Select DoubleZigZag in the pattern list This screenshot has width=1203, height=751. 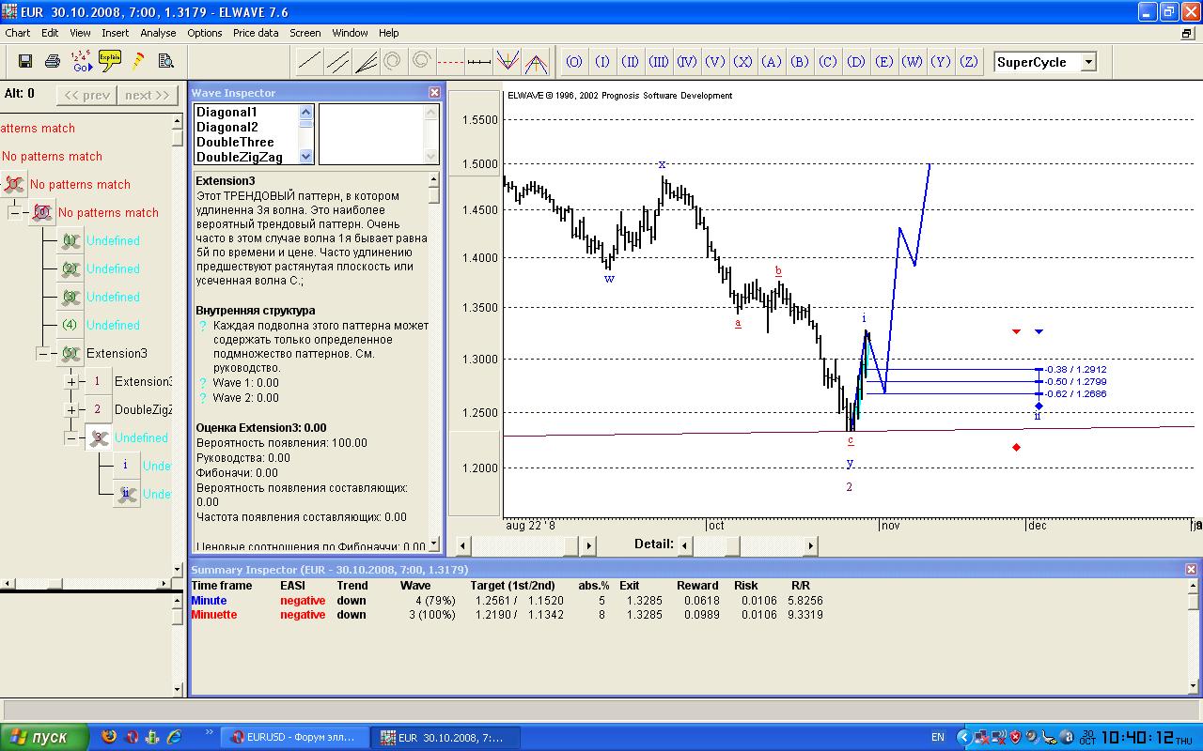(240, 158)
